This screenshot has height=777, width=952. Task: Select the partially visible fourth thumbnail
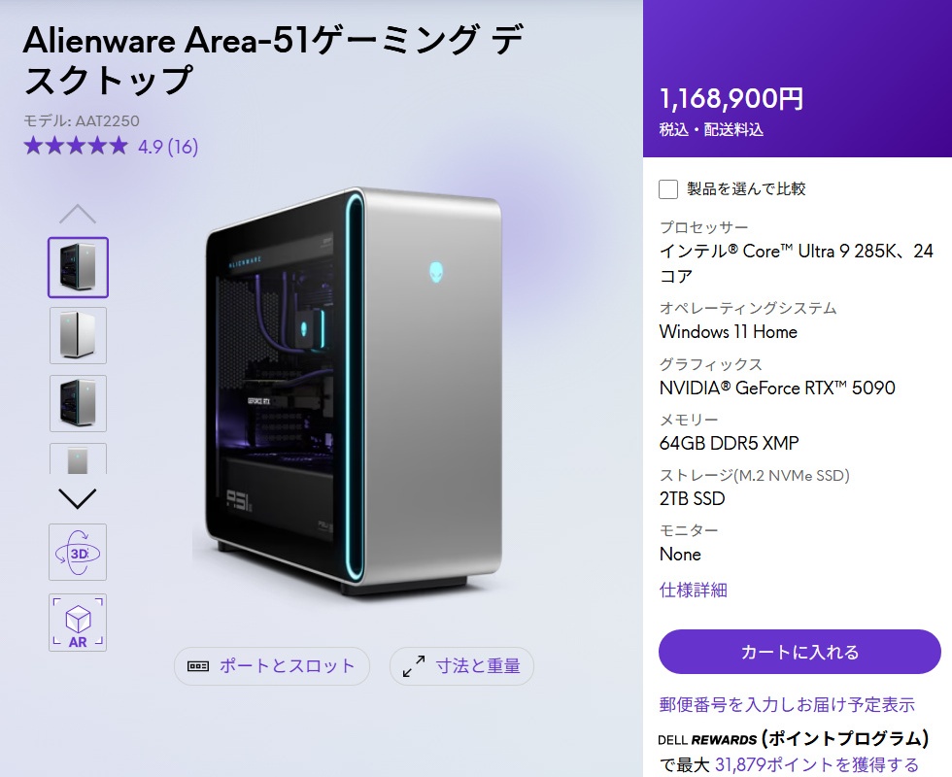[78, 458]
